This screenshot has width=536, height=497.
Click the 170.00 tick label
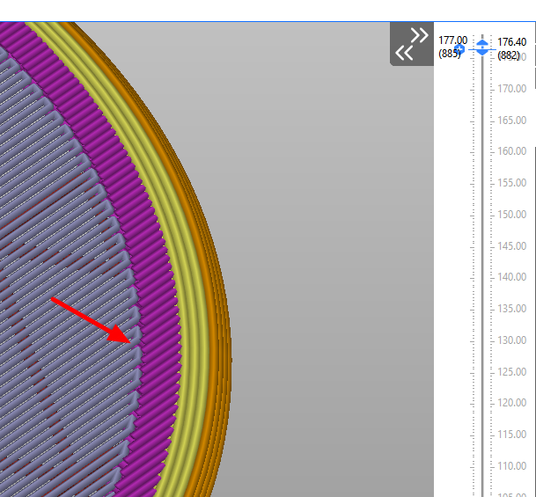[511, 89]
